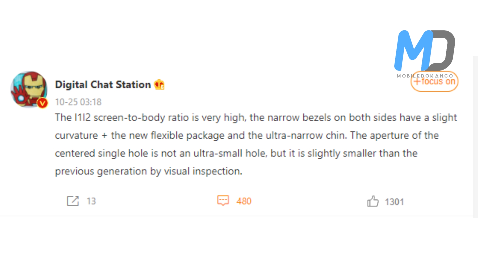Open the Digital Chat Station profile name
The image size is (481, 270).
point(103,85)
